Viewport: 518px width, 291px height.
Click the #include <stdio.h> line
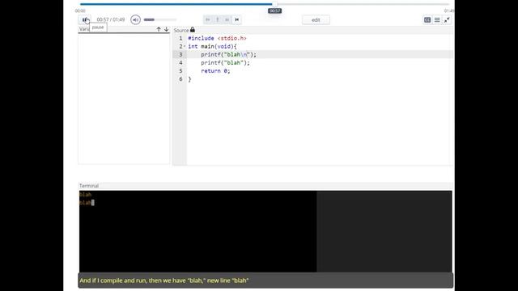(x=218, y=38)
